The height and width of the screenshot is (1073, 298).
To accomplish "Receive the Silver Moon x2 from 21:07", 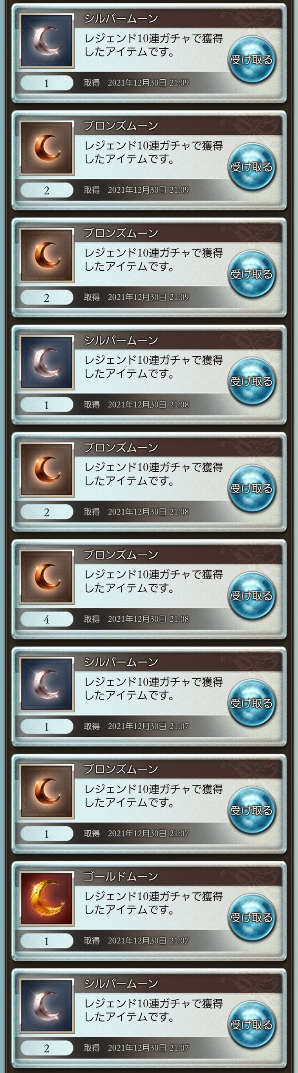I will click(x=251, y=1025).
